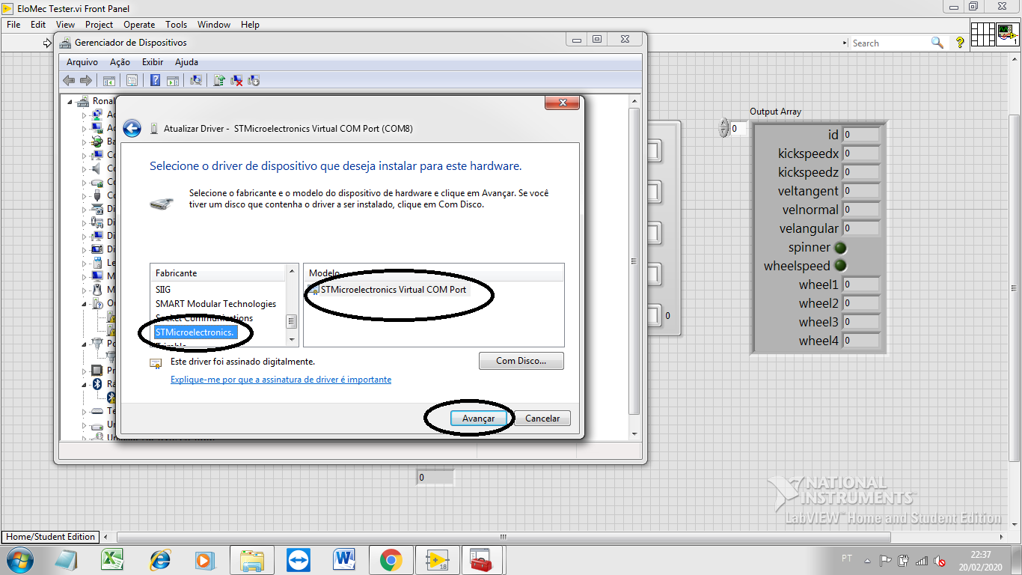1022x575 pixels.
Task: Switch to Google Chrome on the taskbar
Action: coord(391,560)
